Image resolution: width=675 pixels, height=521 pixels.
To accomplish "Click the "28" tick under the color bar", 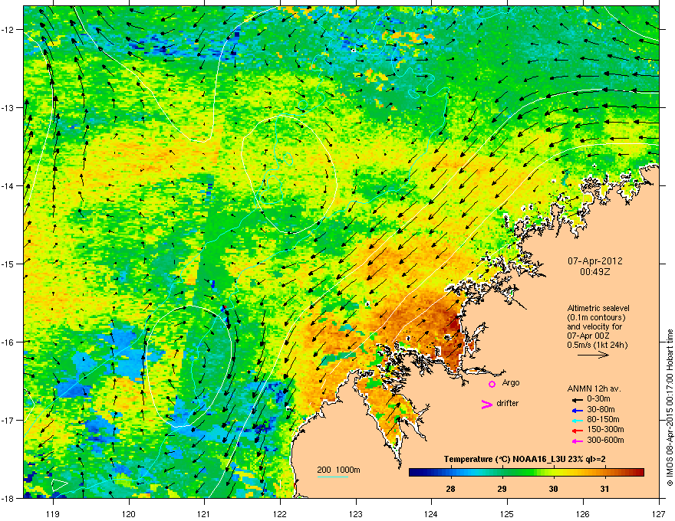I will click(450, 489).
